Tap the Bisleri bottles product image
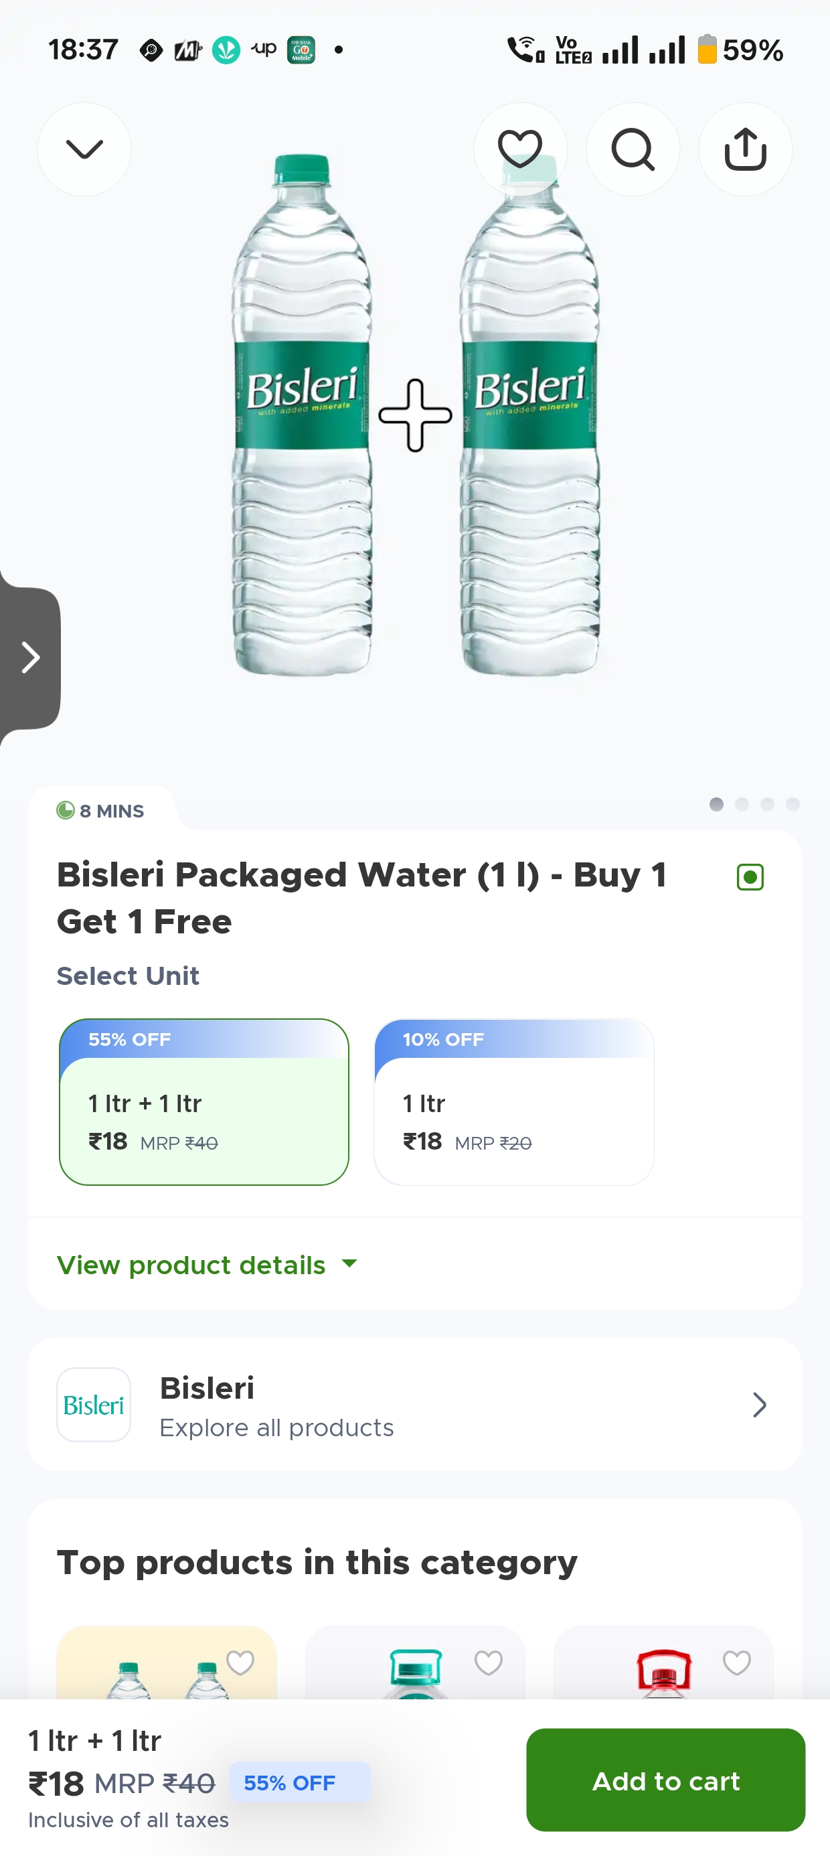The width and height of the screenshot is (830, 1856). (x=415, y=416)
